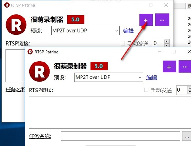
Task: Click the purple plus button in back window
Action: (146, 20)
